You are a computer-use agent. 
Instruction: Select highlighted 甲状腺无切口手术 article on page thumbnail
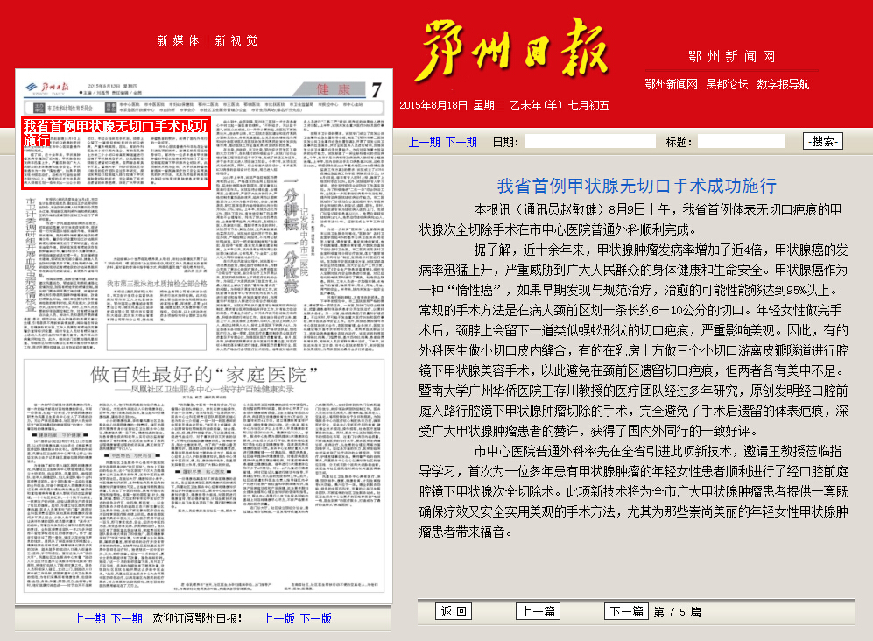116,153
